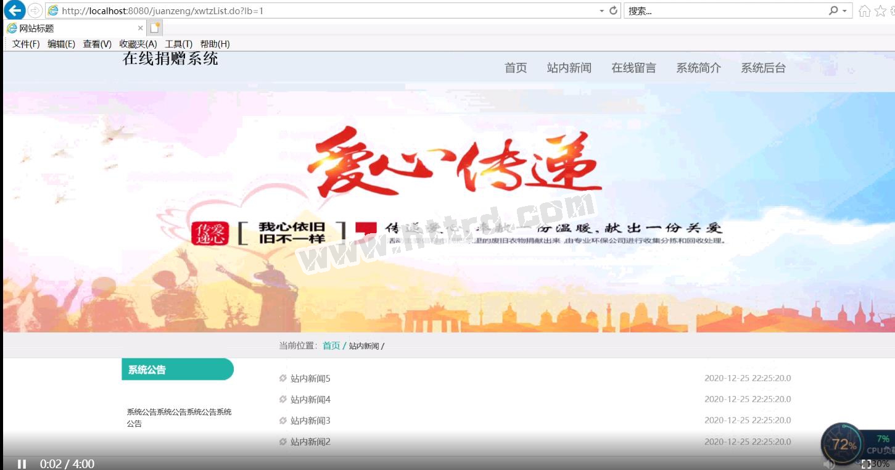Click the date next to 站内新闻2
This screenshot has width=895, height=470.
748,441
